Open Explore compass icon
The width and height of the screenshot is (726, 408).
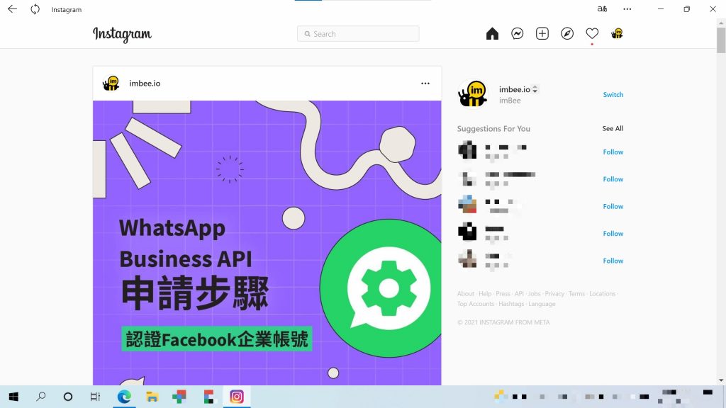[x=567, y=34]
